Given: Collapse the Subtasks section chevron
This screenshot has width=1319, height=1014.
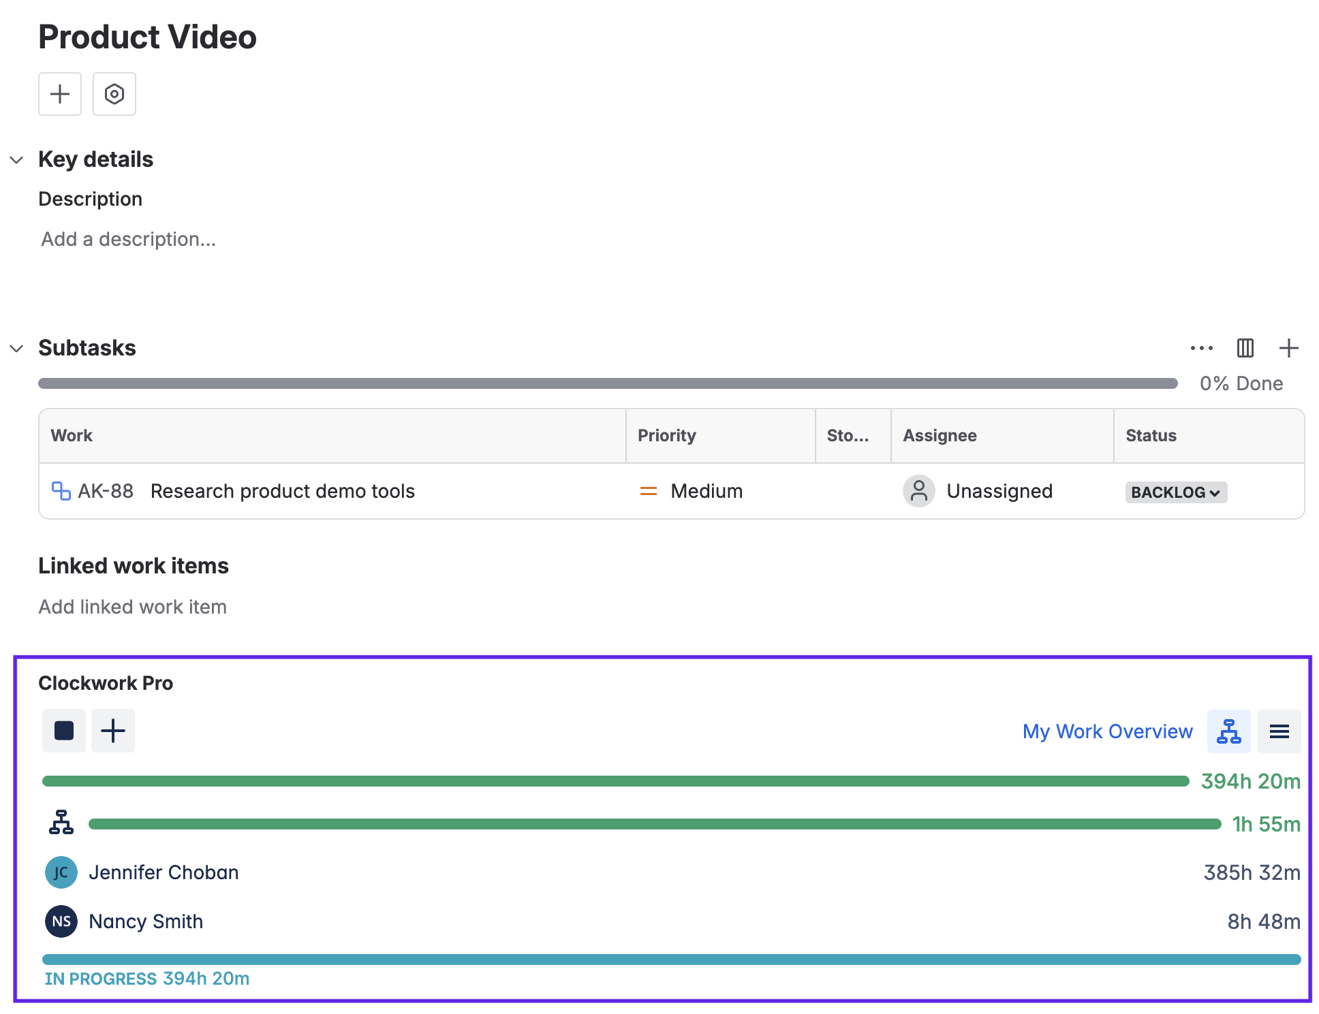Looking at the screenshot, I should [17, 349].
